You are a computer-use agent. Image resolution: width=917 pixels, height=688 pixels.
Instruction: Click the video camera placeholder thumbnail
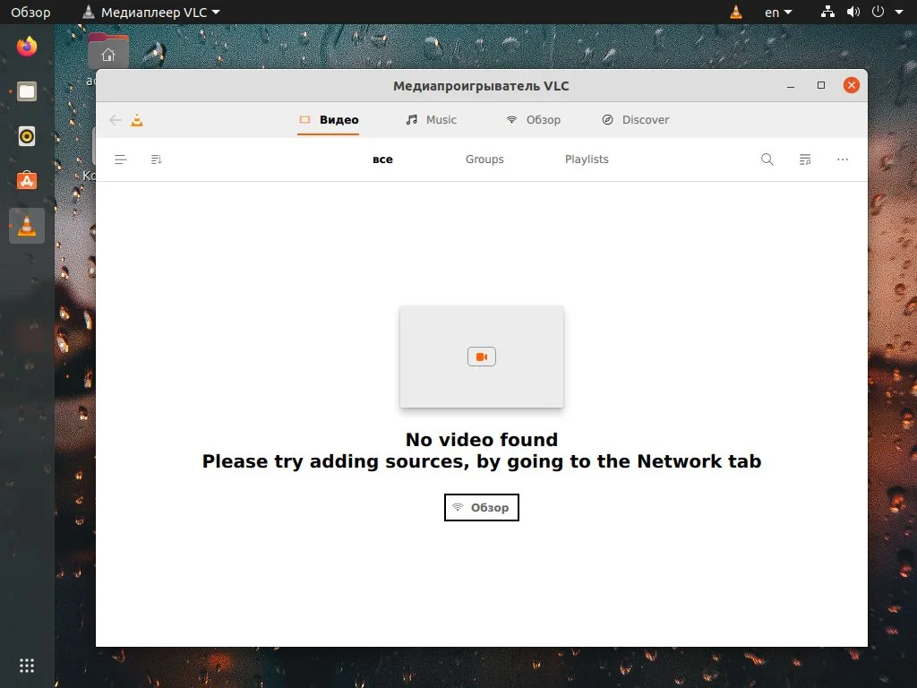(x=481, y=356)
